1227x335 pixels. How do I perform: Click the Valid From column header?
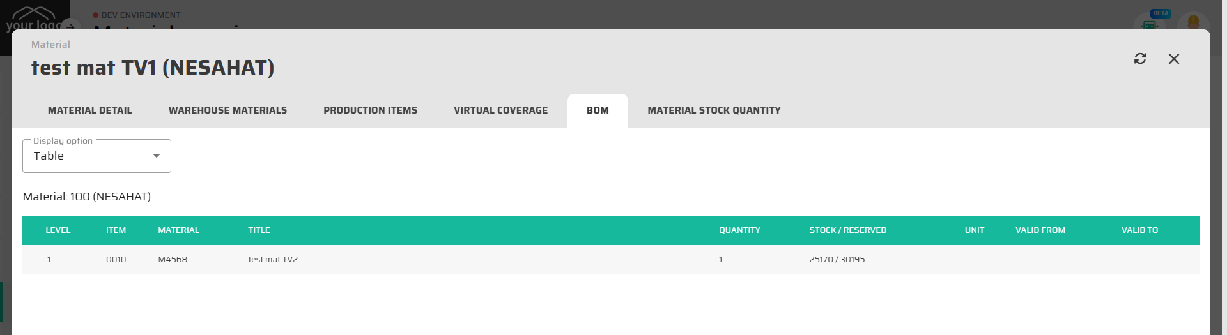click(x=1040, y=230)
